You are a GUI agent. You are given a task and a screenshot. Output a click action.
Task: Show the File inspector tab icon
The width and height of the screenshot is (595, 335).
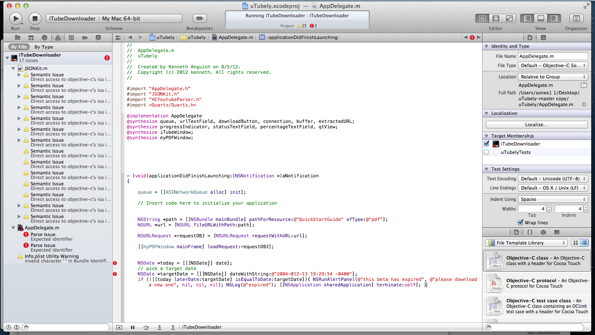(x=530, y=37)
